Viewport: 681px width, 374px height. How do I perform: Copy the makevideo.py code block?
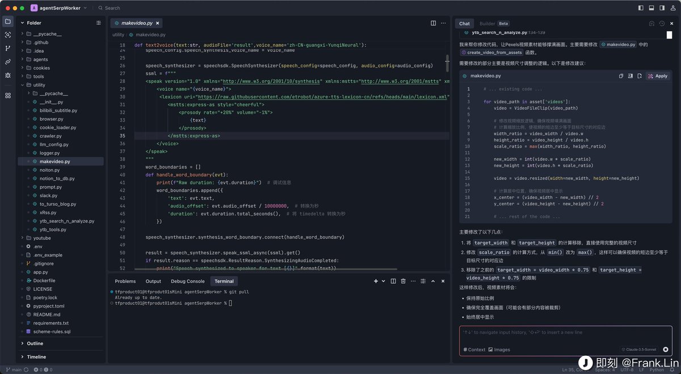click(x=621, y=75)
